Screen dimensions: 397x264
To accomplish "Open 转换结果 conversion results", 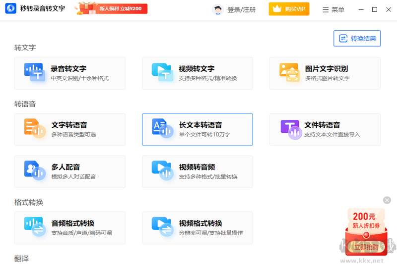I will [x=357, y=39].
